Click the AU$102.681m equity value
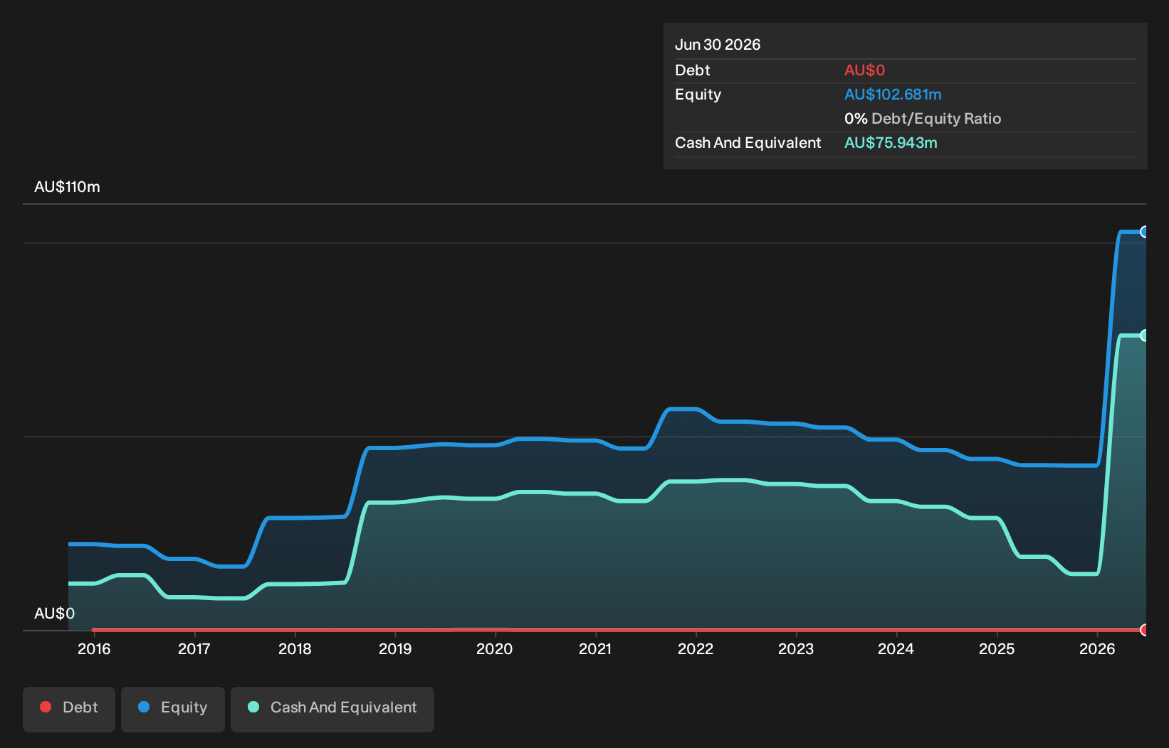 tap(893, 95)
